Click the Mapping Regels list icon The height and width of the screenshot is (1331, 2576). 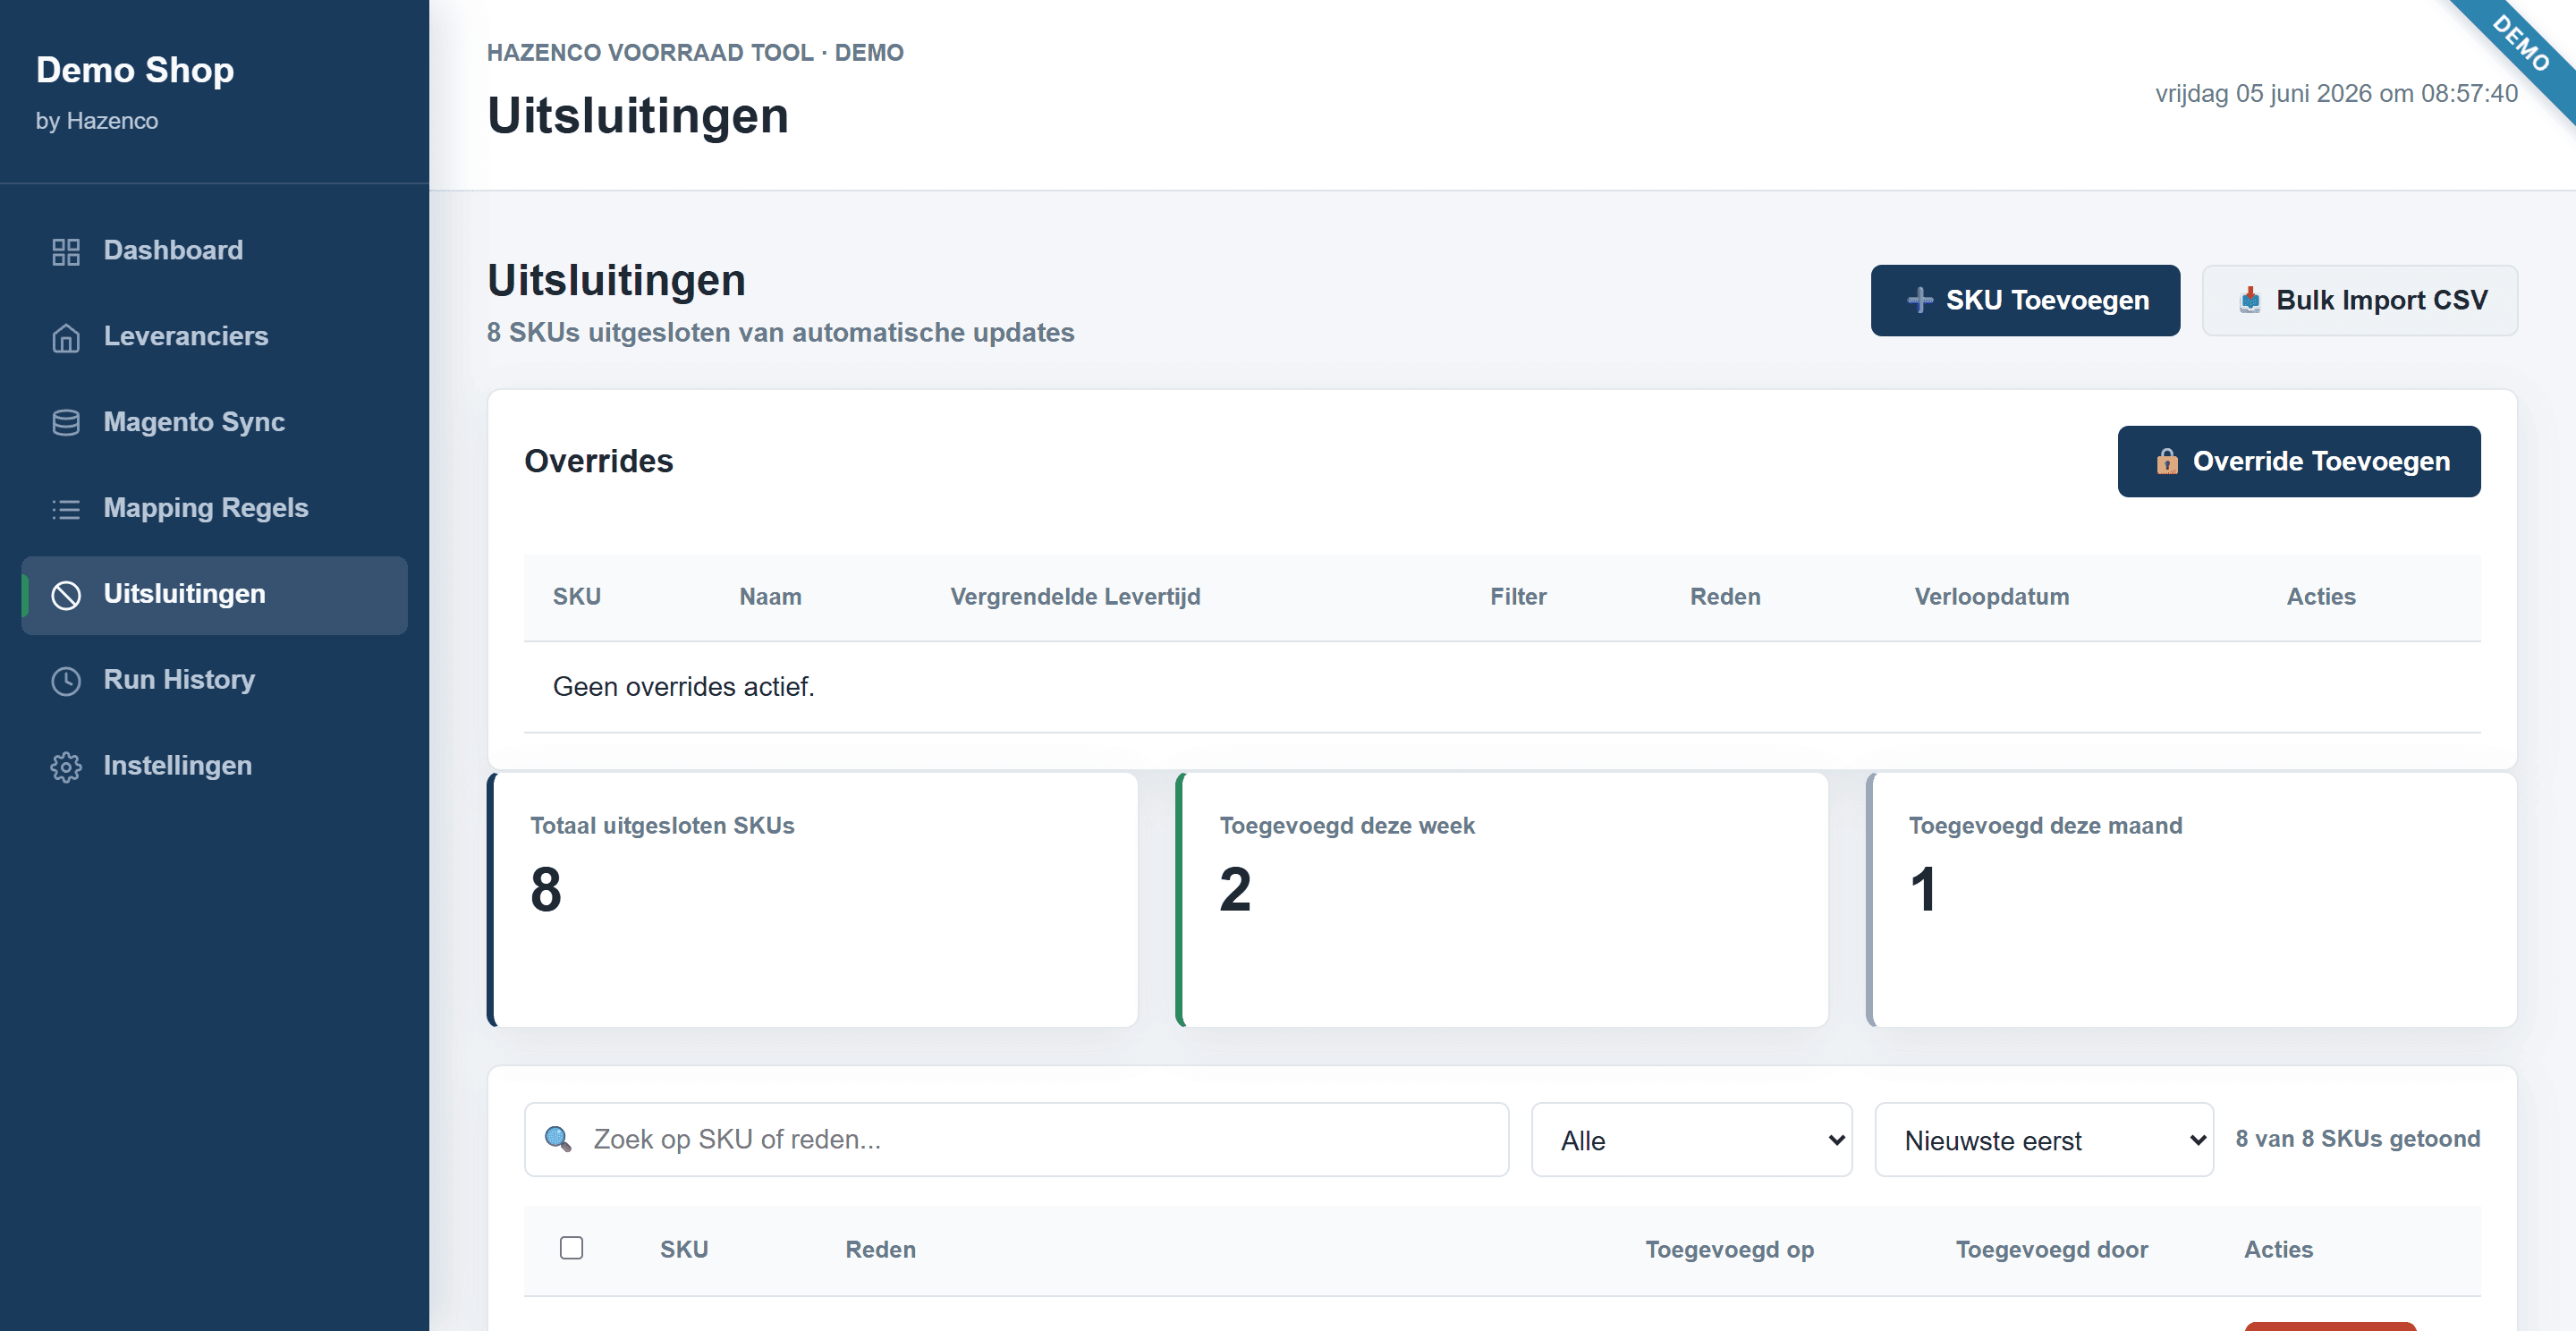66,509
